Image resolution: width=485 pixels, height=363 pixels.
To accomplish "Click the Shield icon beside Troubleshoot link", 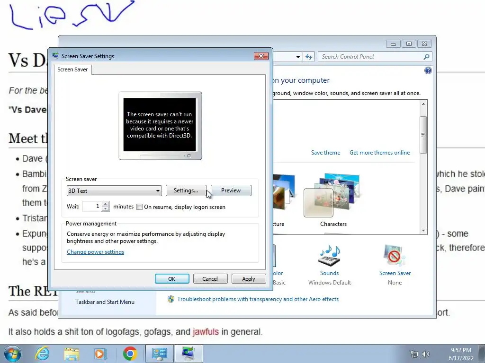I will pyautogui.click(x=171, y=299).
